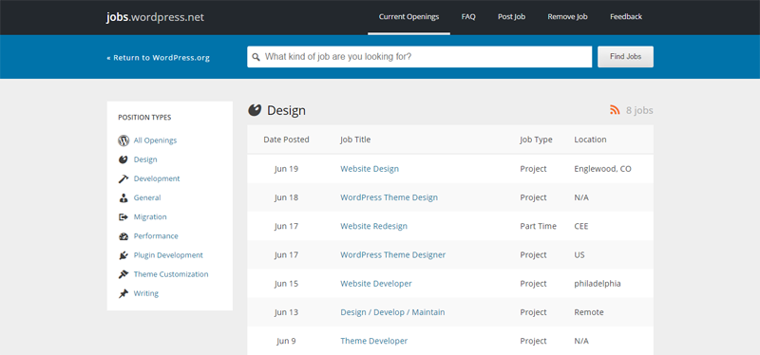Open the Feedback page
This screenshot has width=760, height=355.
click(x=626, y=16)
